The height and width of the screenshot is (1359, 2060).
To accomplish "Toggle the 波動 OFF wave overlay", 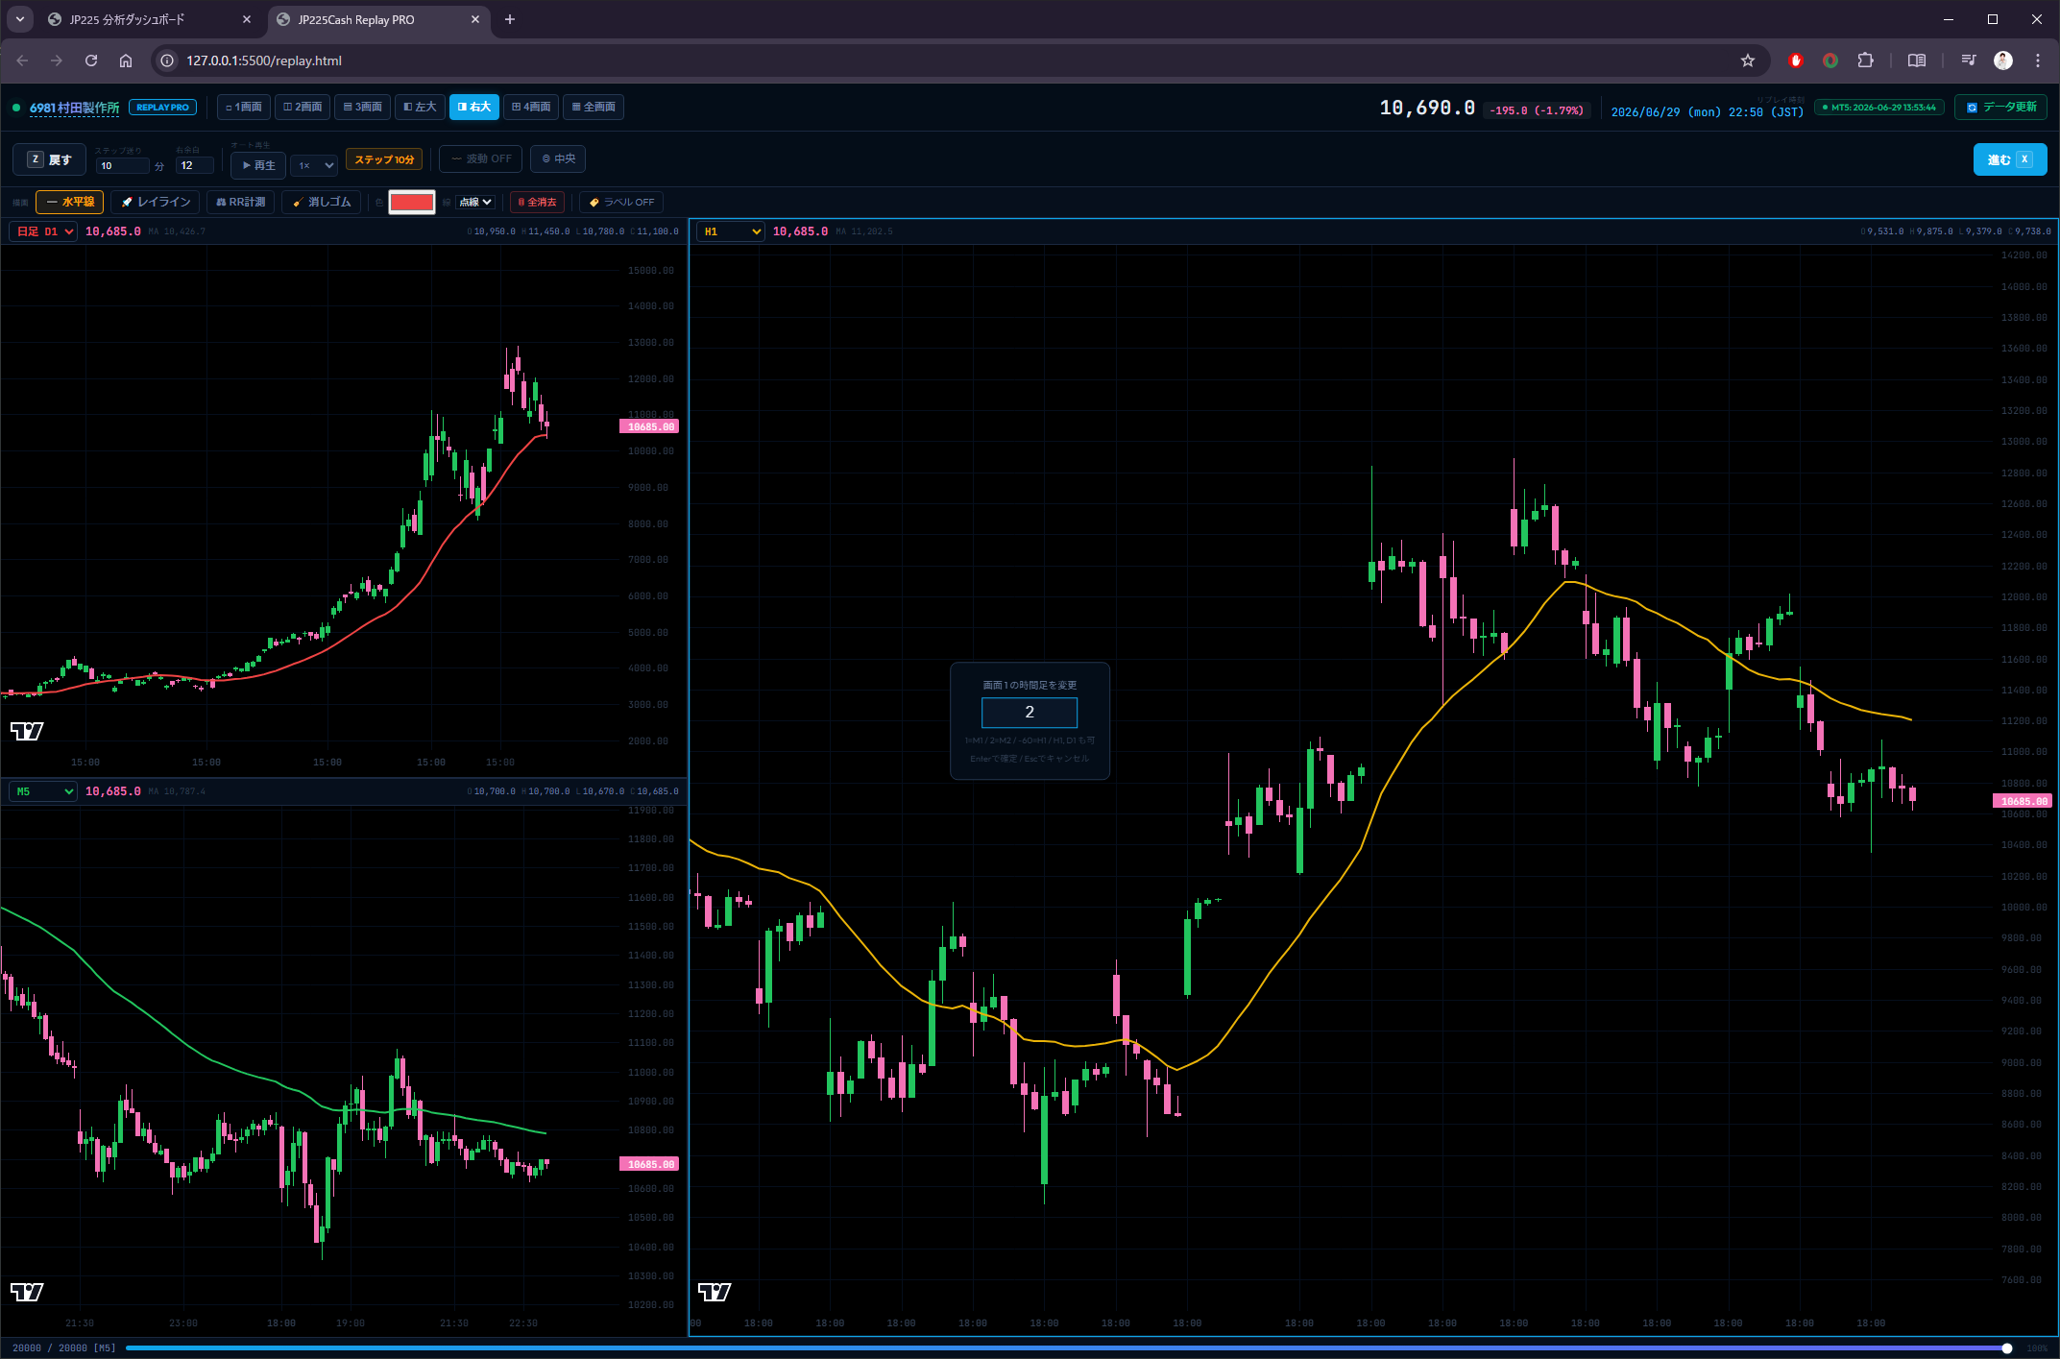I will click(481, 158).
